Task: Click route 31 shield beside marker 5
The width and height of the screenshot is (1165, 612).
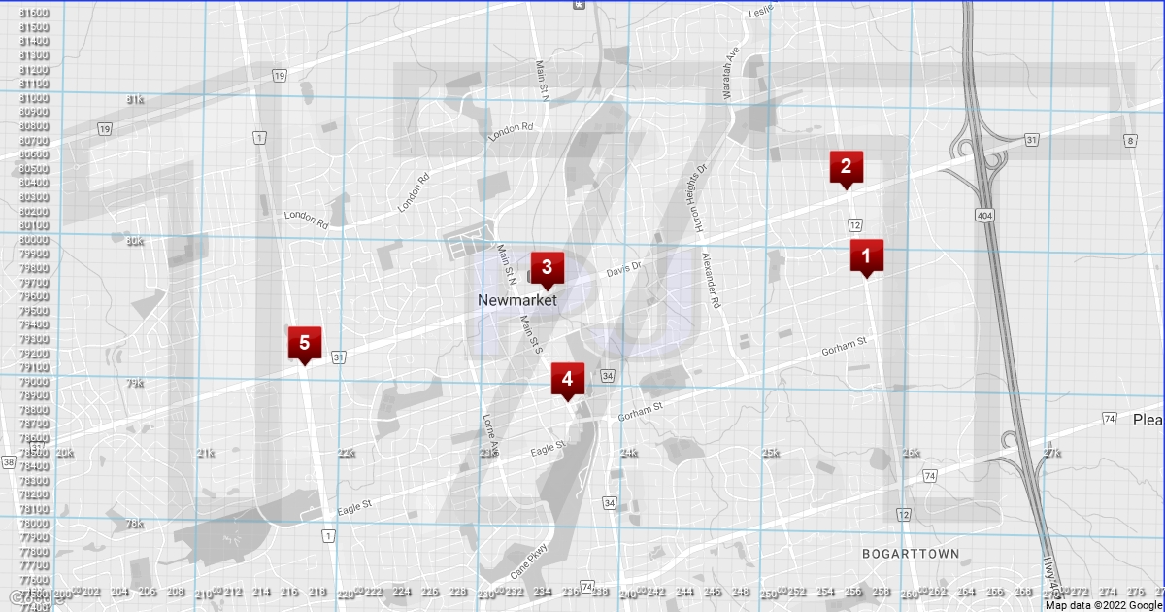Action: [x=339, y=357]
